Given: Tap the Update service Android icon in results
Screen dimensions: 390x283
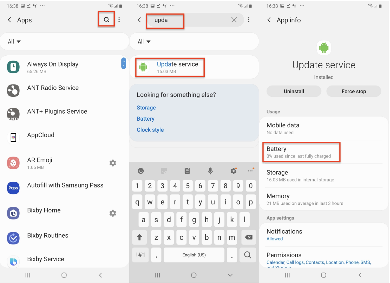Looking at the screenshot, I should coord(143,67).
